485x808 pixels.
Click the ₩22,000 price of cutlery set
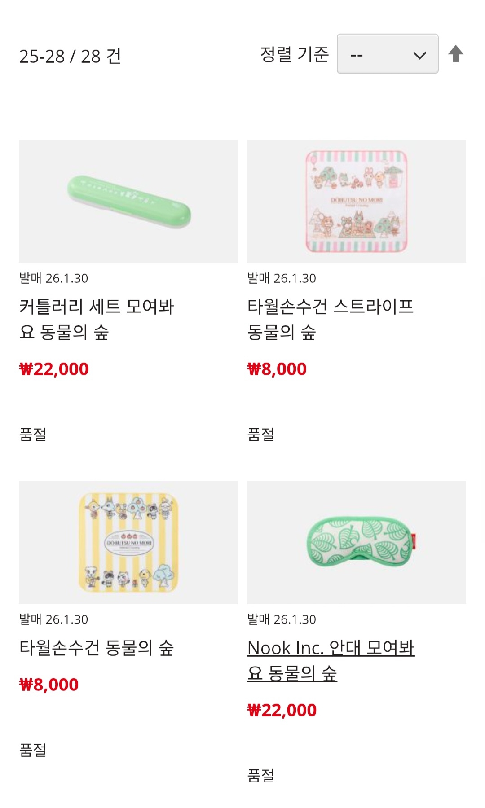pos(54,369)
